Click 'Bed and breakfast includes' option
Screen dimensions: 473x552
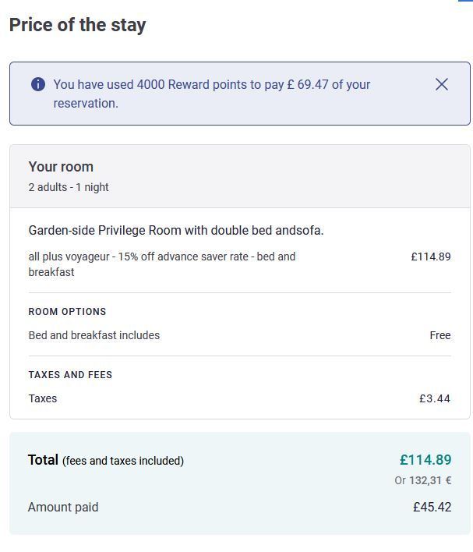pyautogui.click(x=94, y=335)
